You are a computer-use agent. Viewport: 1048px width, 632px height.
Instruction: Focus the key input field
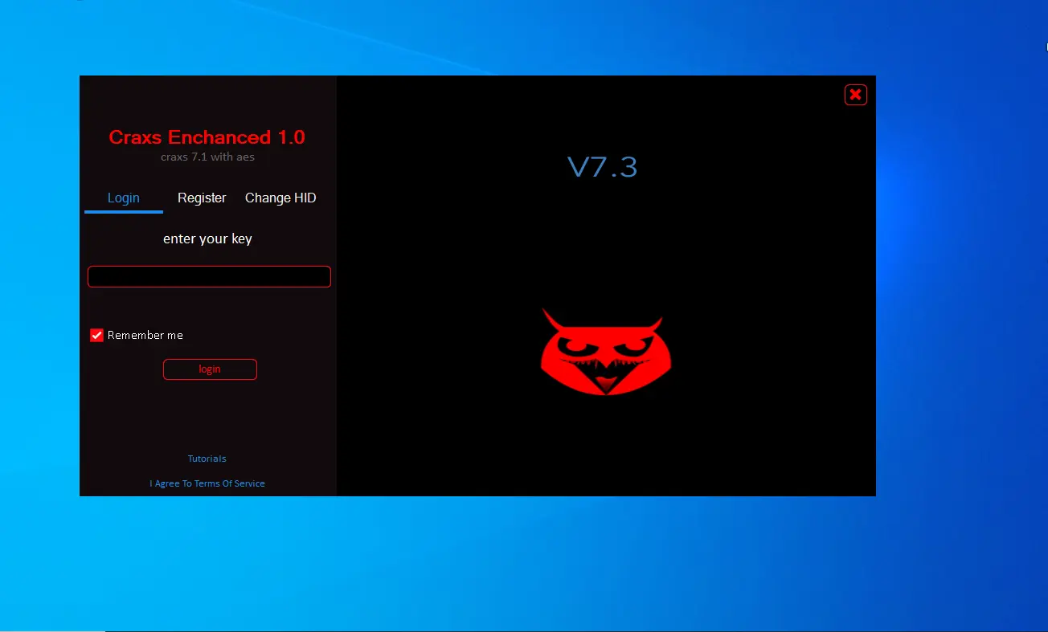[x=209, y=276]
